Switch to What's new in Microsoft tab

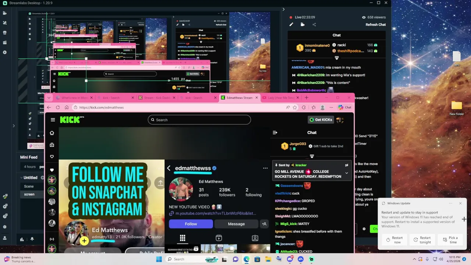pos(74,98)
